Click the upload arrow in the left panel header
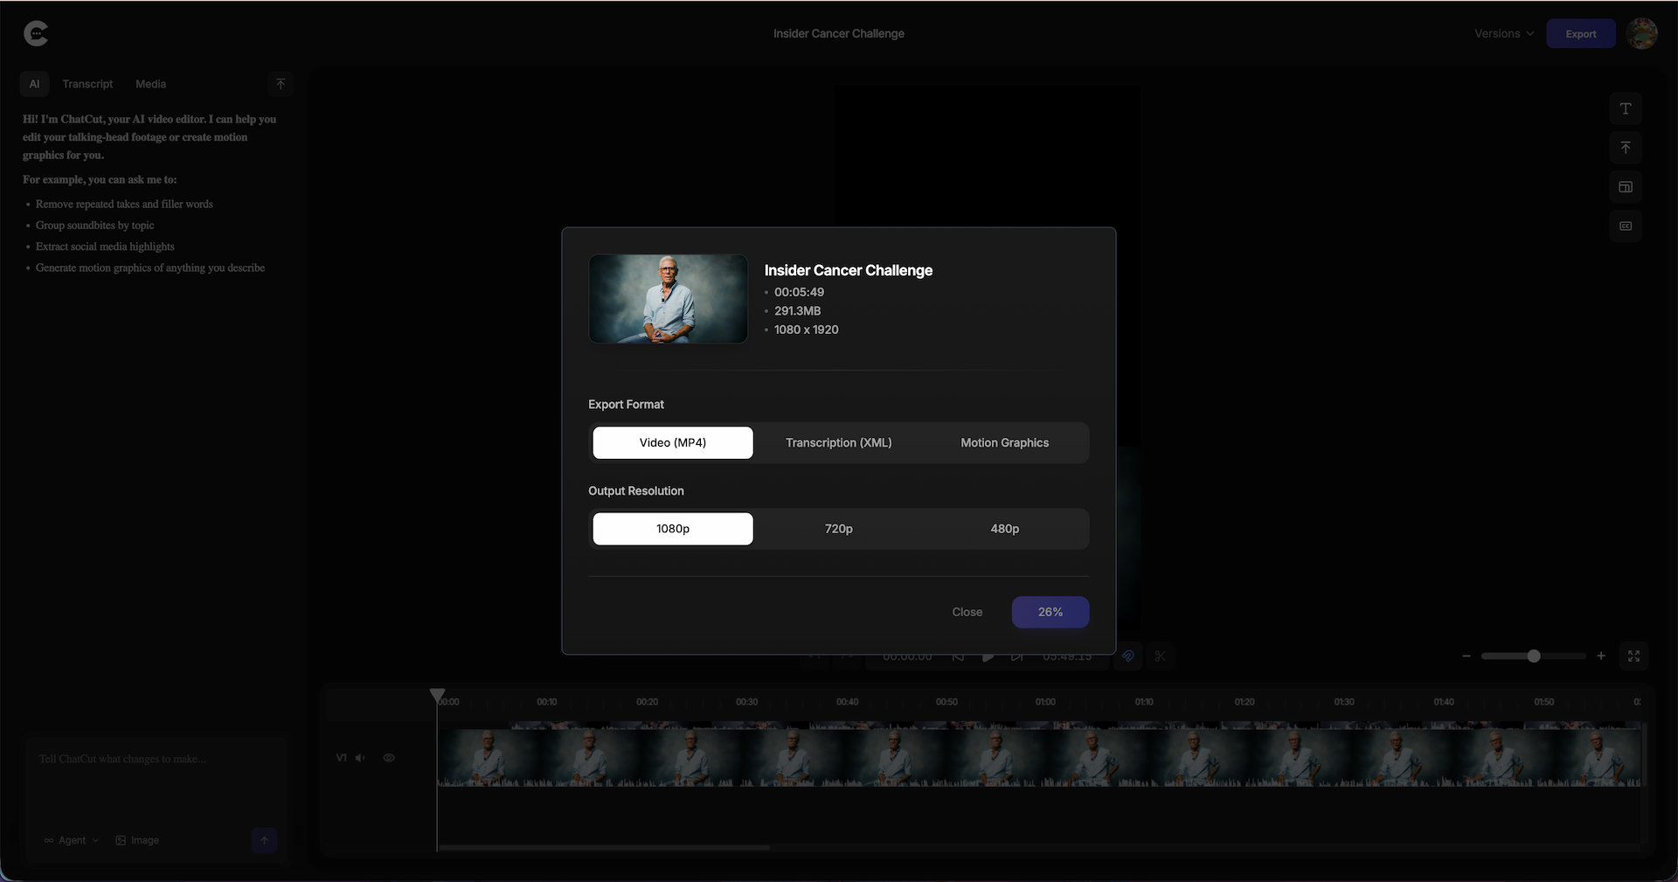1678x882 pixels. pos(280,83)
